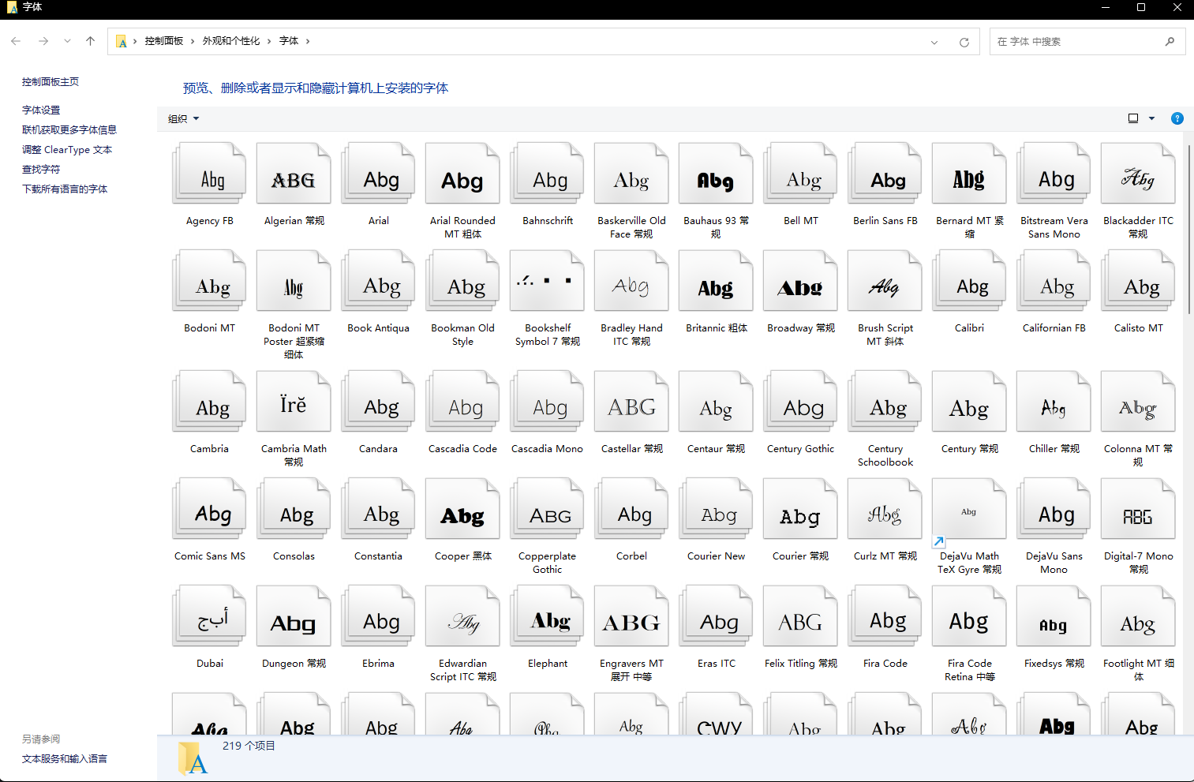Click the help question mark icon
This screenshot has width=1194, height=782.
click(1177, 118)
